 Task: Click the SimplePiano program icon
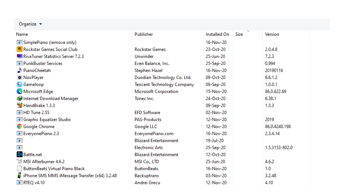(20, 42)
